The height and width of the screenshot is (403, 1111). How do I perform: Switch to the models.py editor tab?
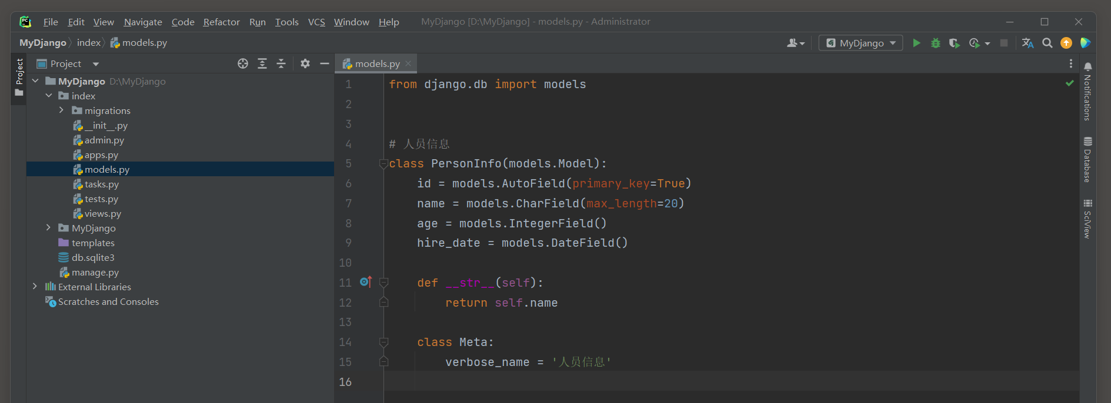[x=377, y=63]
